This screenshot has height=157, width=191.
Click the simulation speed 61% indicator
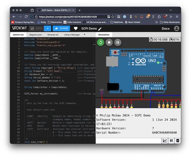click(174, 39)
